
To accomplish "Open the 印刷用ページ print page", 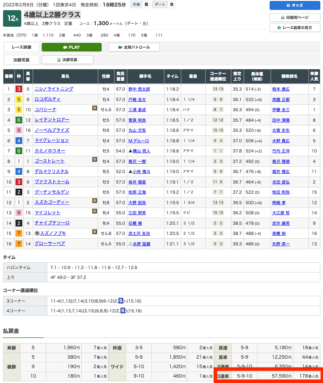I will click(x=295, y=18).
